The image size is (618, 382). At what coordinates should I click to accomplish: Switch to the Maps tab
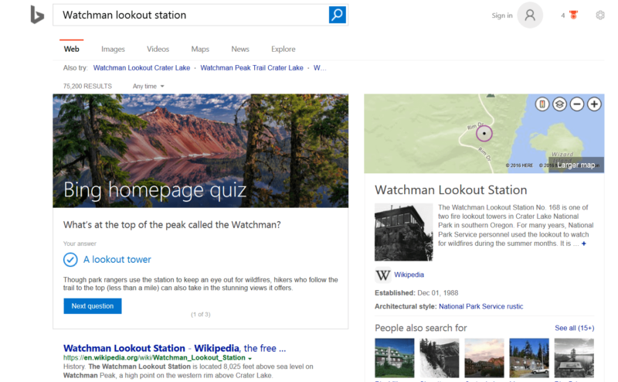click(x=200, y=49)
